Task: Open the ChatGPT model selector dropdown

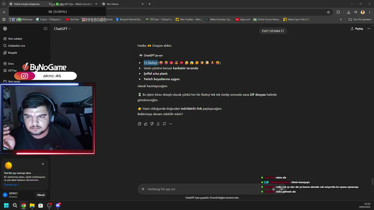Action: (62, 29)
